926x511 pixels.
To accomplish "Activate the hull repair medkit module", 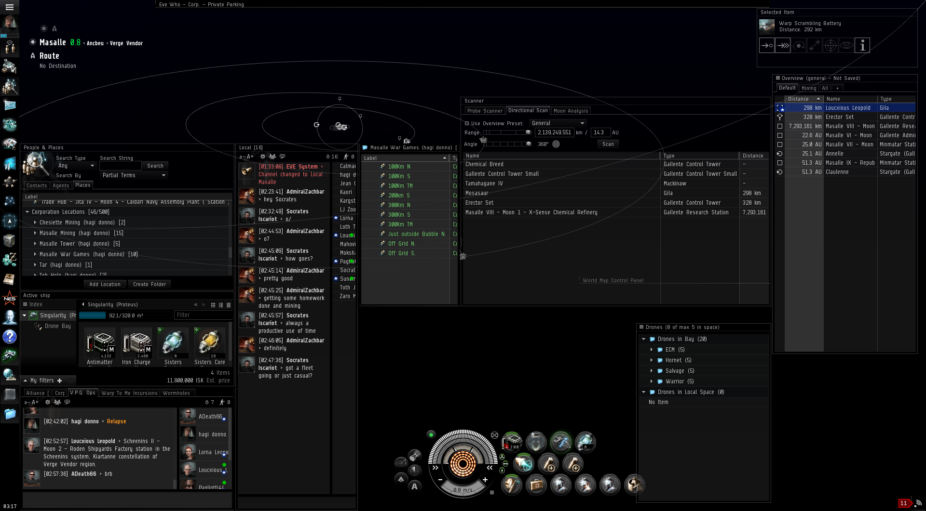I will [536, 485].
